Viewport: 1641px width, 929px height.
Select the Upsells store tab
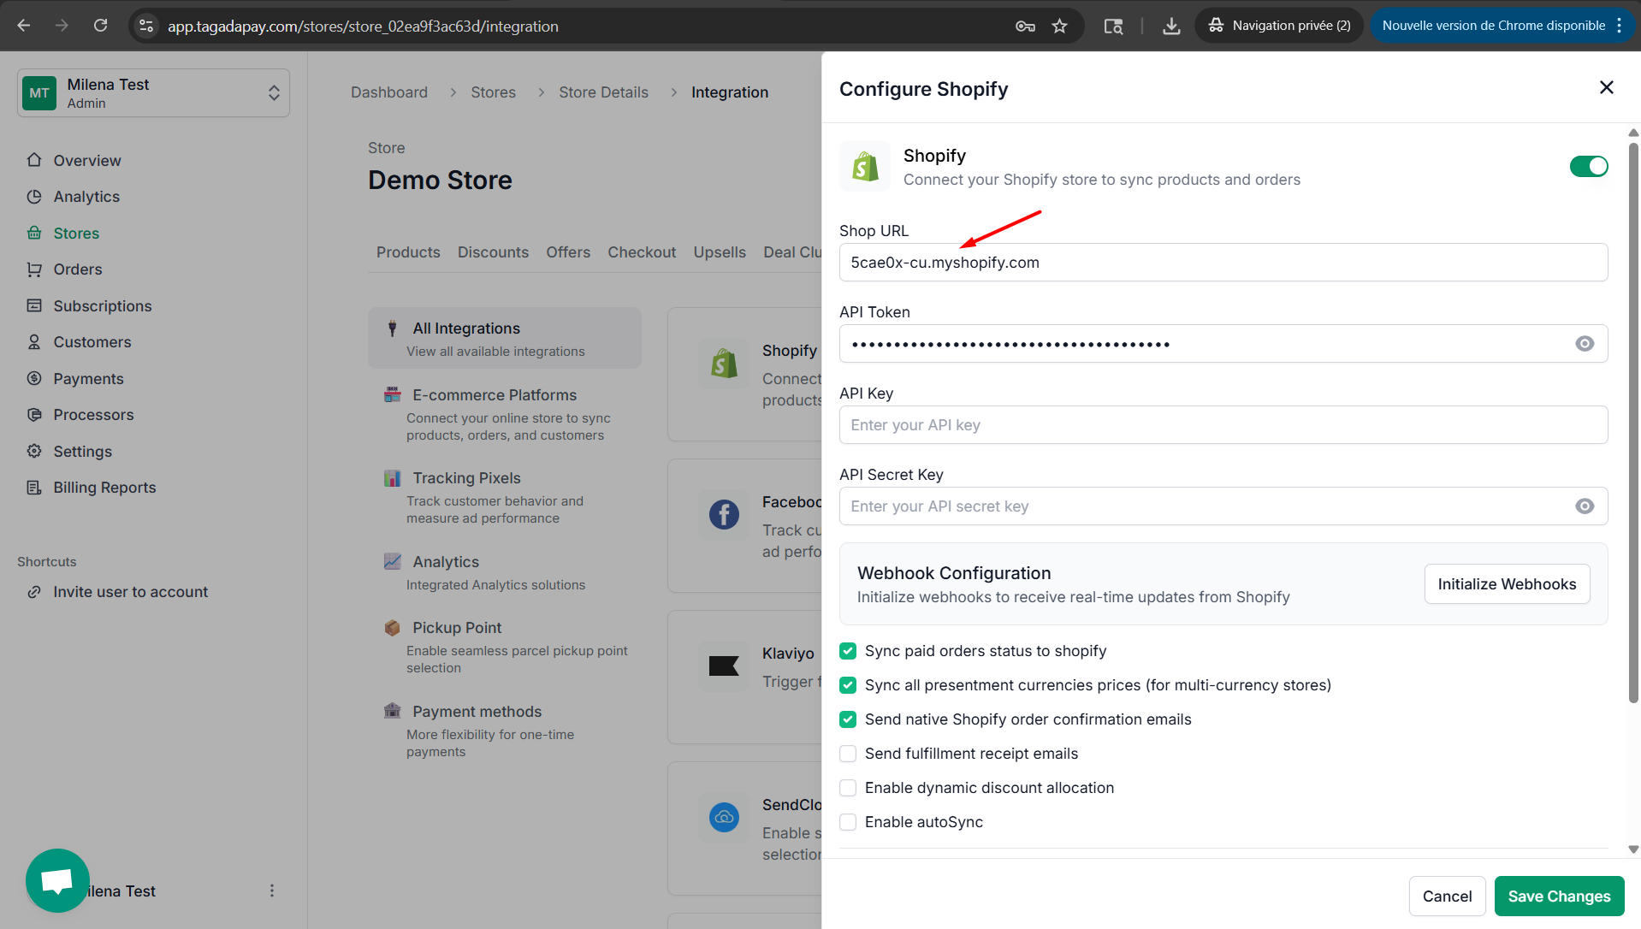tap(720, 252)
